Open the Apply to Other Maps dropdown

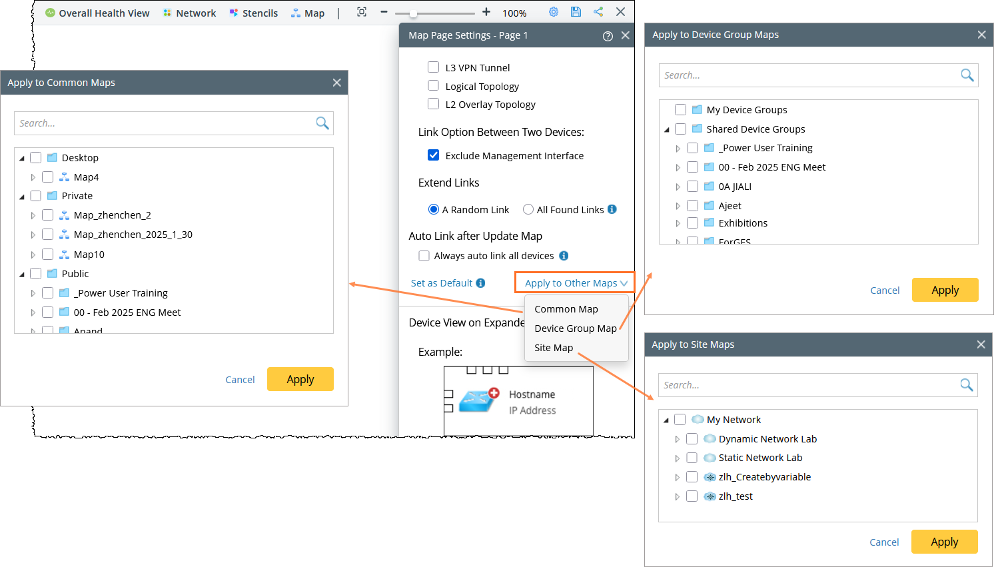click(x=576, y=283)
